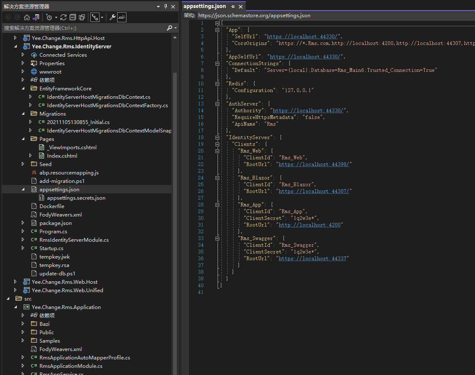Click the Collapse All icon in toolbar
Image resolution: width=475 pixels, height=375 pixels.
pyautogui.click(x=73, y=17)
